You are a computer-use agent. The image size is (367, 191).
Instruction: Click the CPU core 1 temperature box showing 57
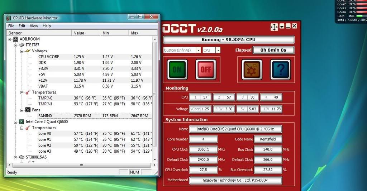[200, 97]
